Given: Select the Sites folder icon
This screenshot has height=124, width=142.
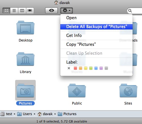Looking at the screenshot, I should 128,90.
